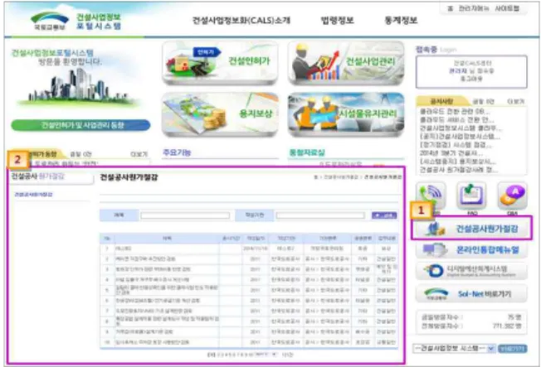Viewport: 541px width, 367px height.
Task: Click the pagination bar below the table
Action: [x=250, y=355]
